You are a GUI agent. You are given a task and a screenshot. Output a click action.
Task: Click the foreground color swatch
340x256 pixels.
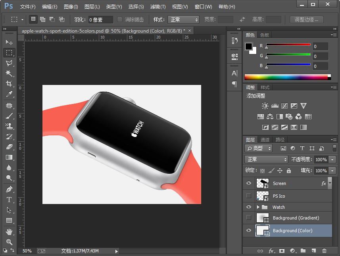click(248, 46)
